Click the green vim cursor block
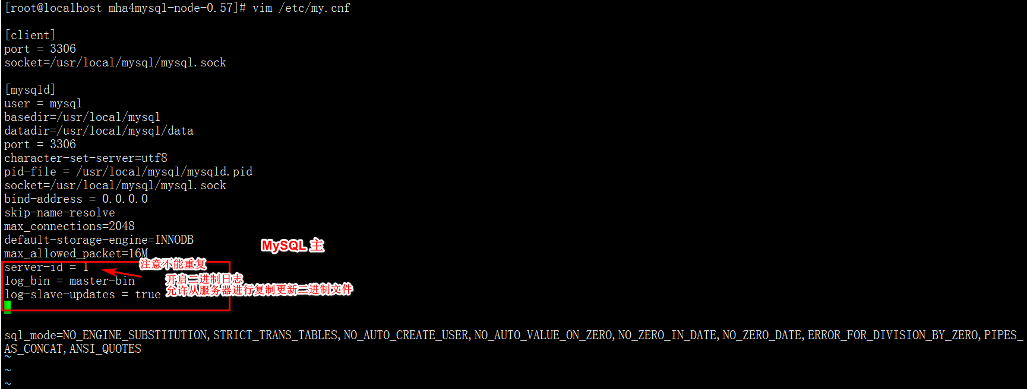The width and height of the screenshot is (1027, 389). 7,307
